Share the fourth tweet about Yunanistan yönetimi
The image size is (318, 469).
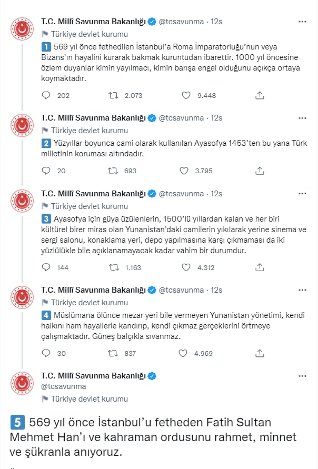point(260,353)
